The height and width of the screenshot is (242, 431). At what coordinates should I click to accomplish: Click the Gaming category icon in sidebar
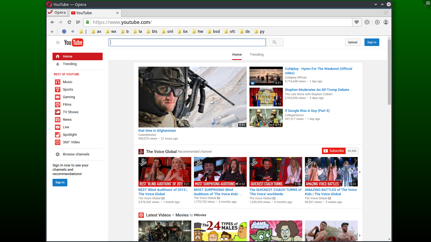coord(58,97)
